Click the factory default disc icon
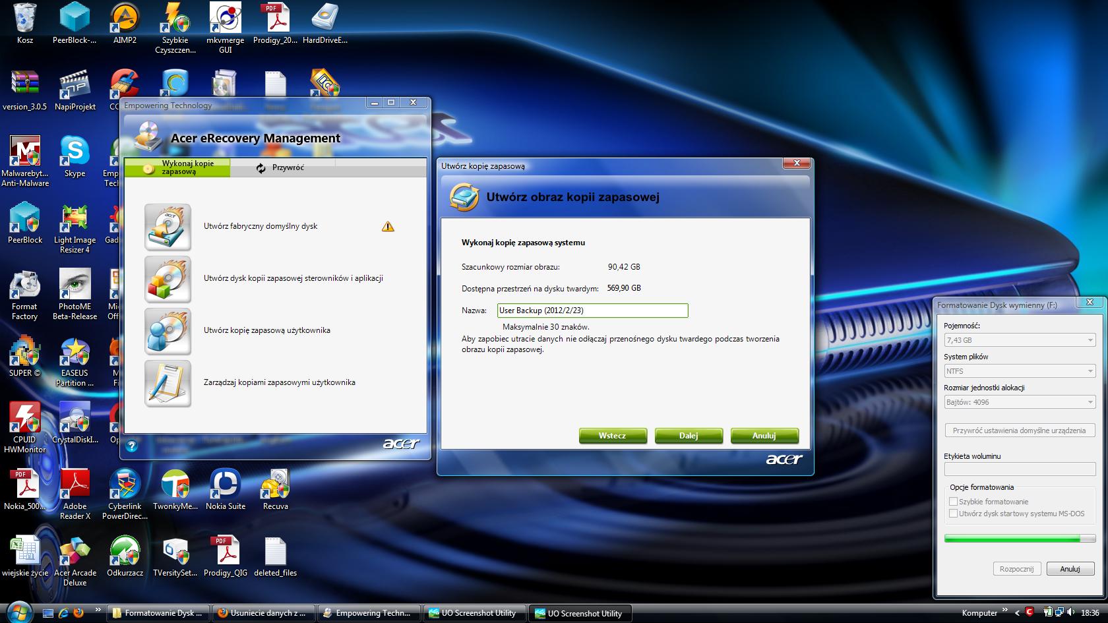 coord(168,227)
